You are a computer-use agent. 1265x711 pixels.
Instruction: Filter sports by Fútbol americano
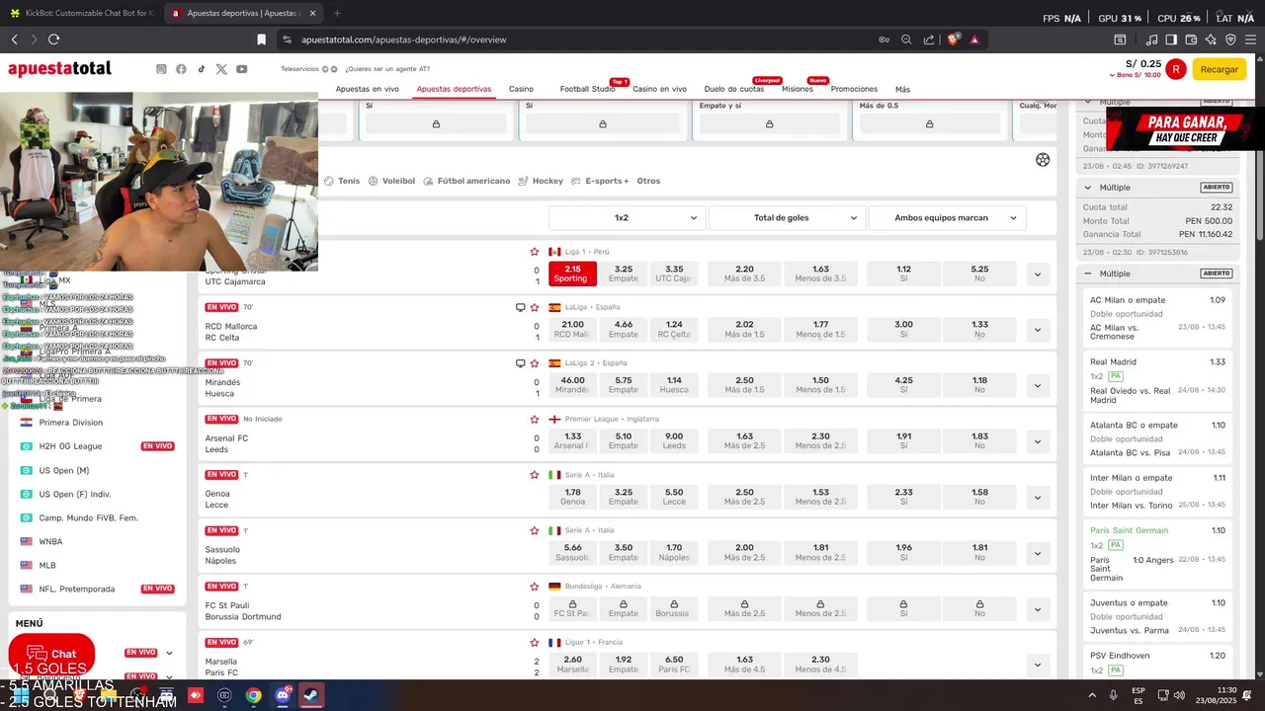(466, 181)
